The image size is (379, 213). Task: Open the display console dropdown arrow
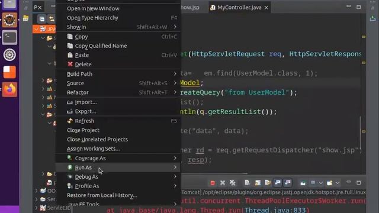point(320,183)
